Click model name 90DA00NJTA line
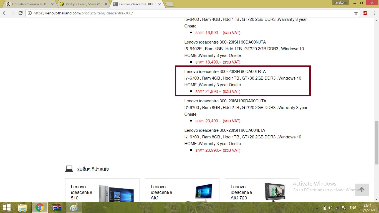 [x=225, y=42]
